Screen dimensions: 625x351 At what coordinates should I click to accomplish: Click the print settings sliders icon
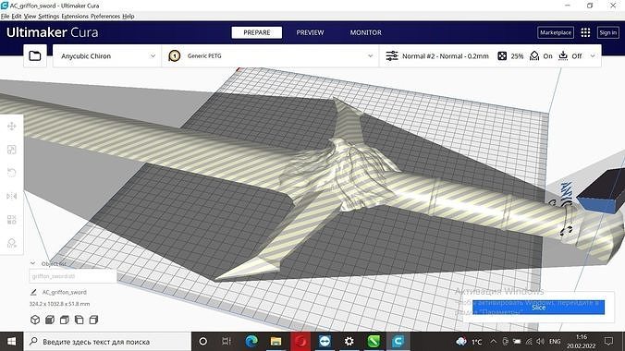392,56
